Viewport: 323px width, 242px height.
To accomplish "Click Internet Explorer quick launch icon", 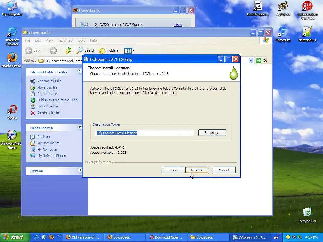I will pyautogui.click(x=37, y=237).
